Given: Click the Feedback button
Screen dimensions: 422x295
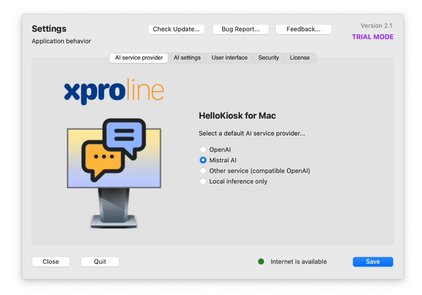Looking at the screenshot, I should [303, 29].
